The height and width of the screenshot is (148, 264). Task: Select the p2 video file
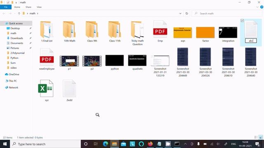click(92, 62)
